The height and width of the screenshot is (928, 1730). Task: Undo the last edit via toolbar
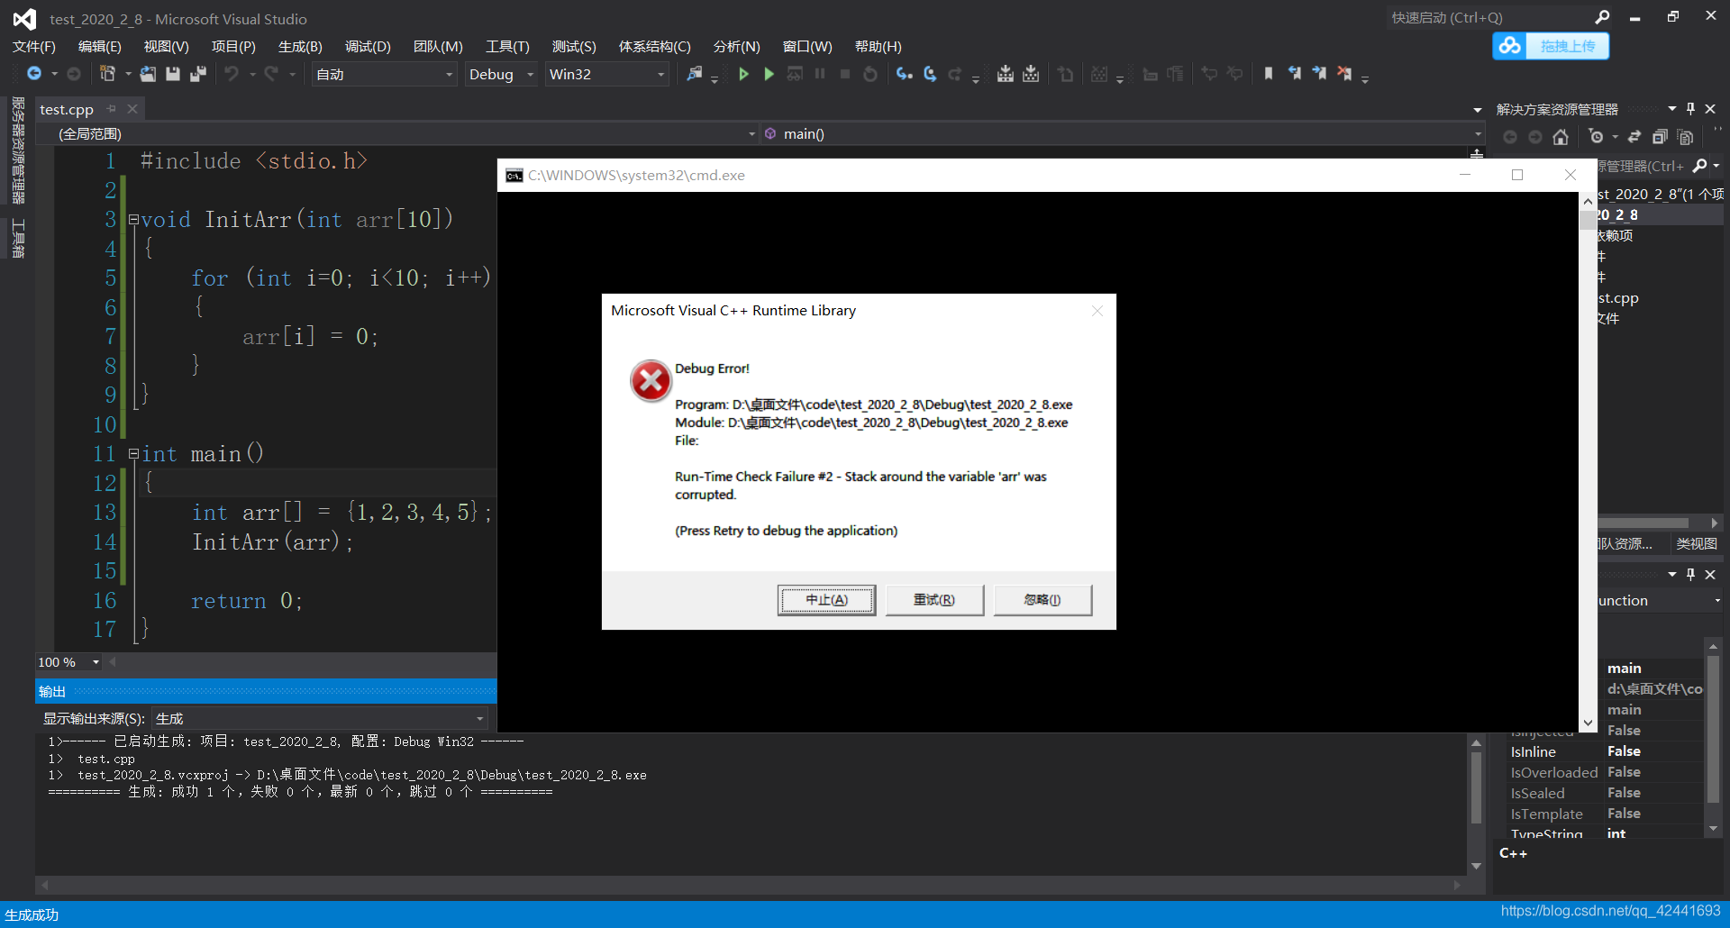pyautogui.click(x=232, y=74)
